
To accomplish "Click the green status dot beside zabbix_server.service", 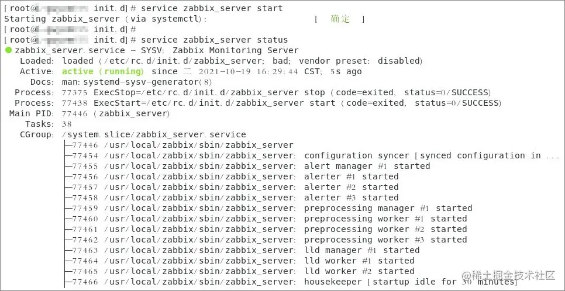I will 8,50.
